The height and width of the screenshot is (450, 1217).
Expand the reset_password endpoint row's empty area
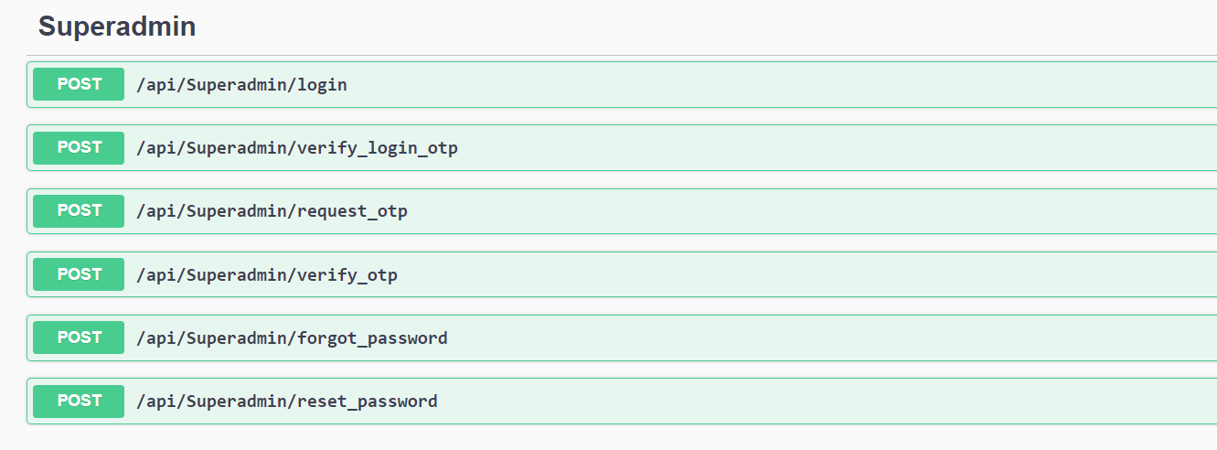[x=823, y=402]
